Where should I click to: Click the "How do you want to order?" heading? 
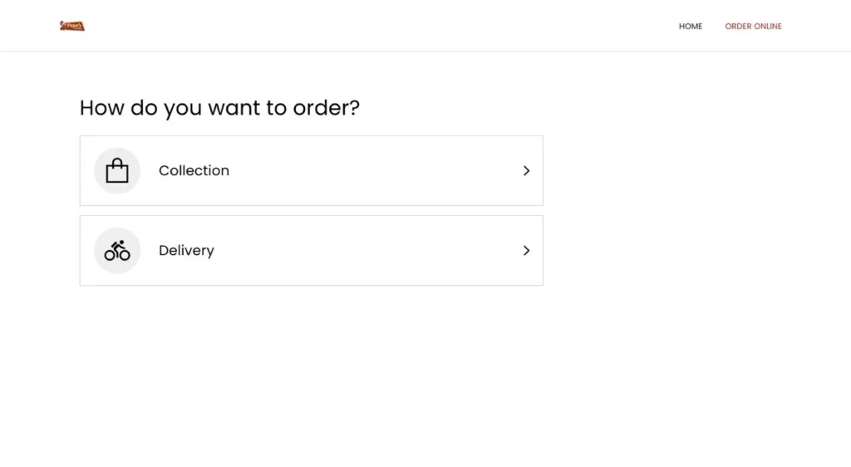(x=219, y=108)
